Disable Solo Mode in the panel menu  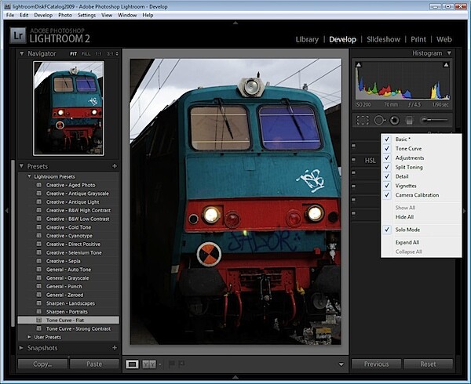point(387,230)
